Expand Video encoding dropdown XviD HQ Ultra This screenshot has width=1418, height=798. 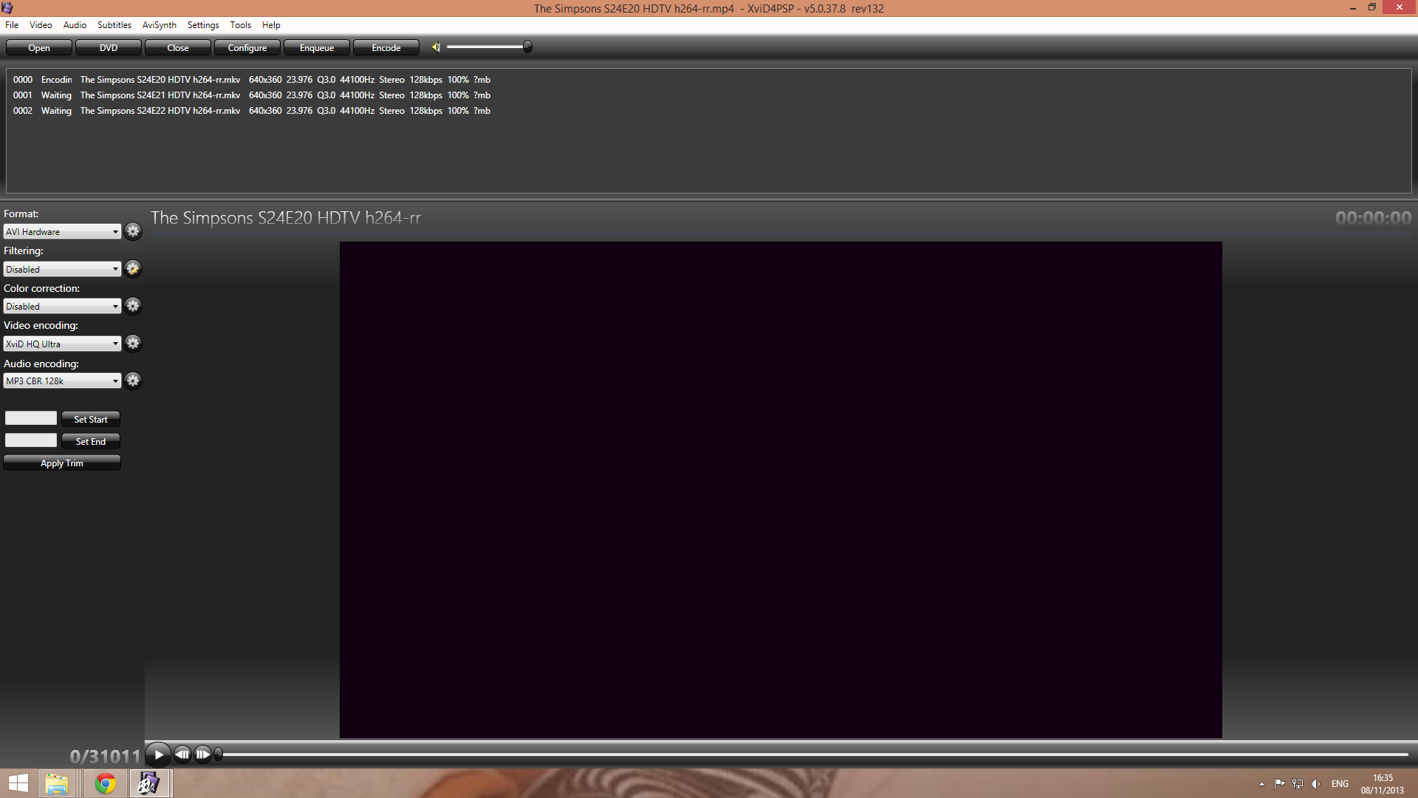(62, 344)
